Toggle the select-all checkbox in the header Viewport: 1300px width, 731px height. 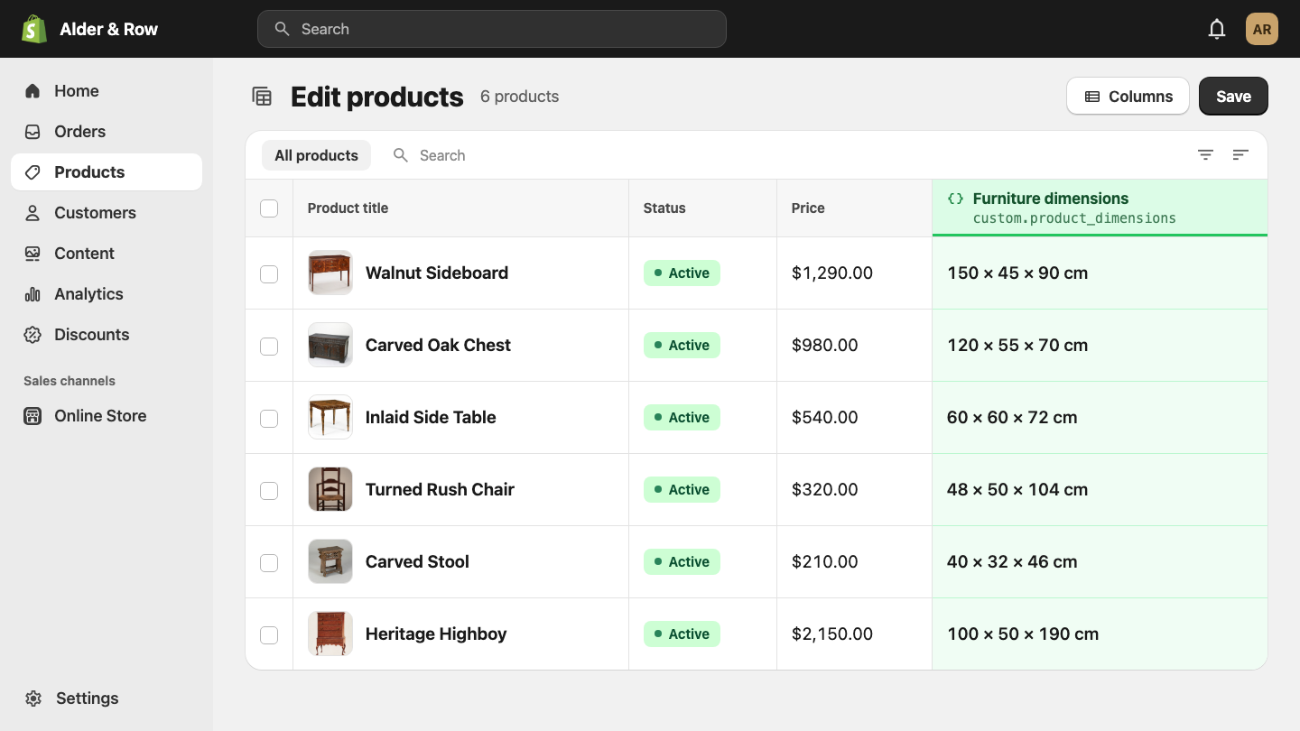point(269,208)
